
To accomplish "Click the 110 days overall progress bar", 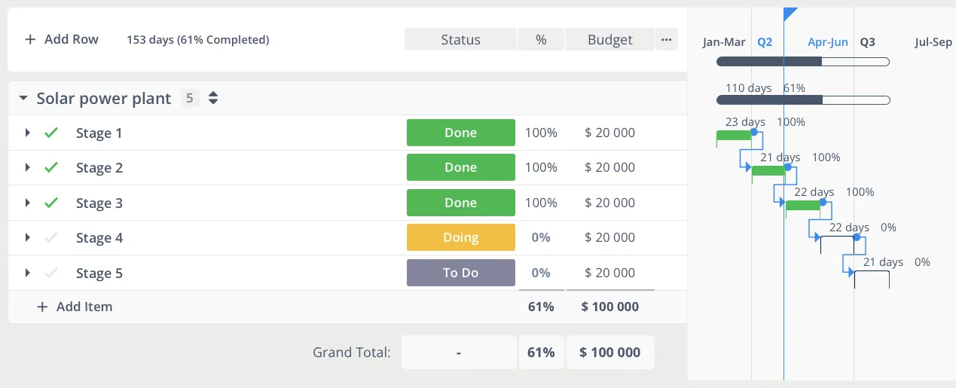I will point(803,99).
